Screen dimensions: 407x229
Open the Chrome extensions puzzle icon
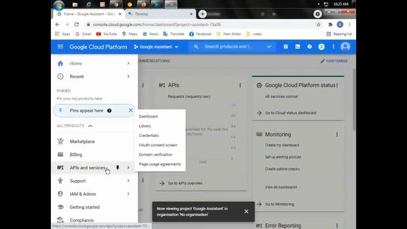point(330,25)
